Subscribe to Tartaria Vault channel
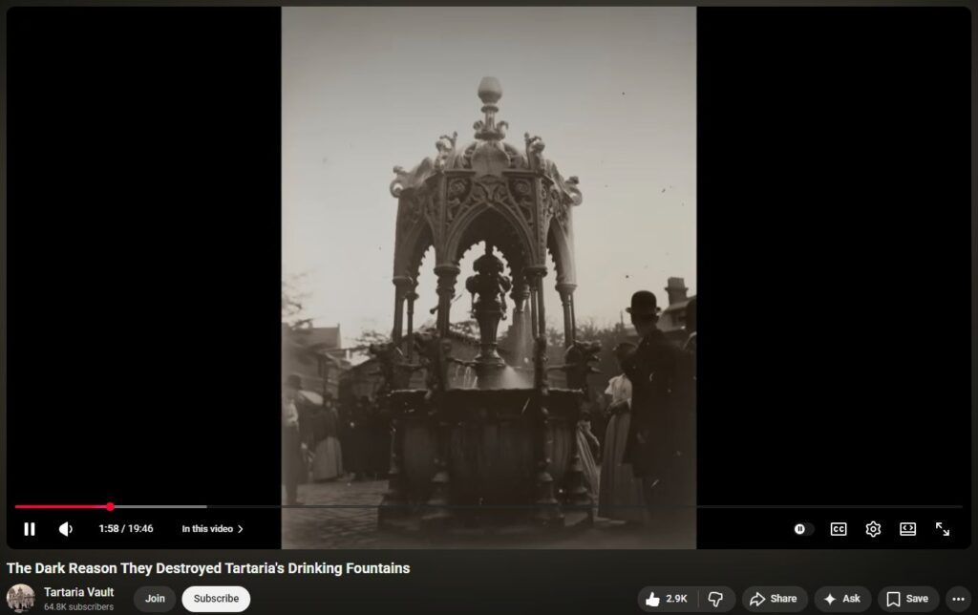Image resolution: width=978 pixels, height=615 pixels. coord(216,599)
